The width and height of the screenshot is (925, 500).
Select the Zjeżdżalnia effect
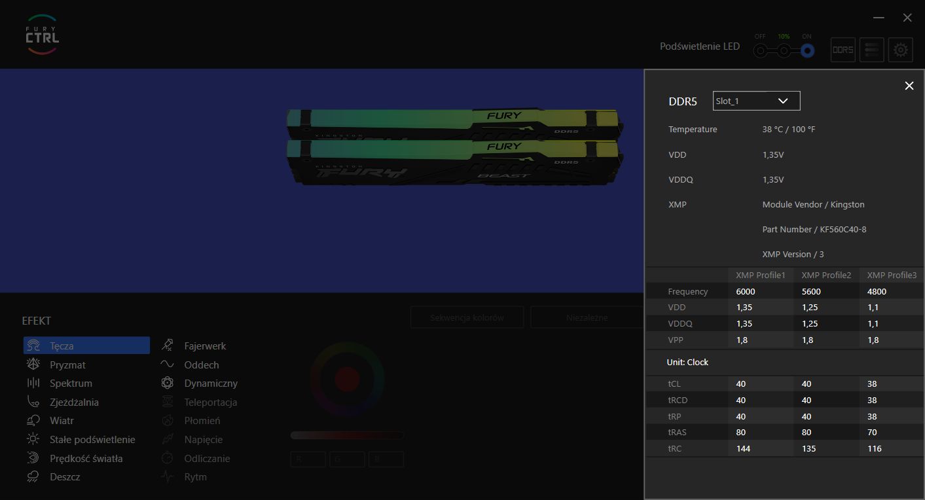[x=74, y=402]
